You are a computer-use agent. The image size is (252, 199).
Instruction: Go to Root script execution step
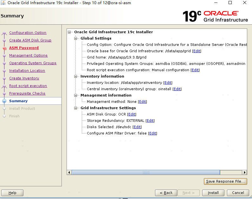click(x=28, y=86)
